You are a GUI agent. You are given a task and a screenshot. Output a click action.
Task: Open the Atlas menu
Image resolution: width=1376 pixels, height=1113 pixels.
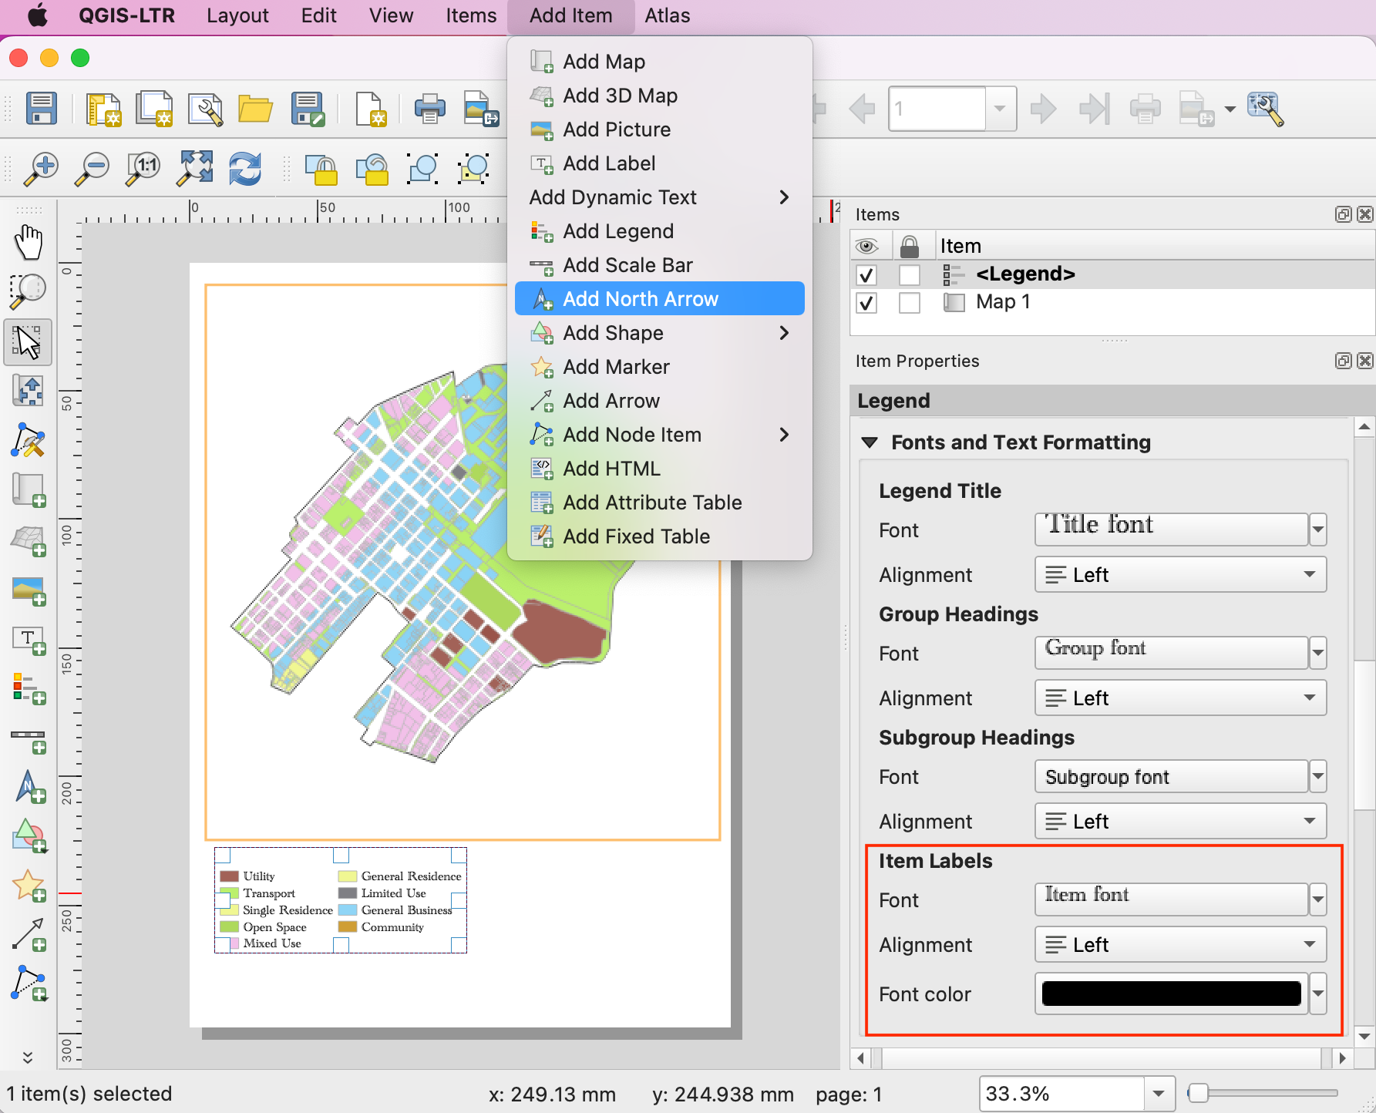tap(667, 15)
